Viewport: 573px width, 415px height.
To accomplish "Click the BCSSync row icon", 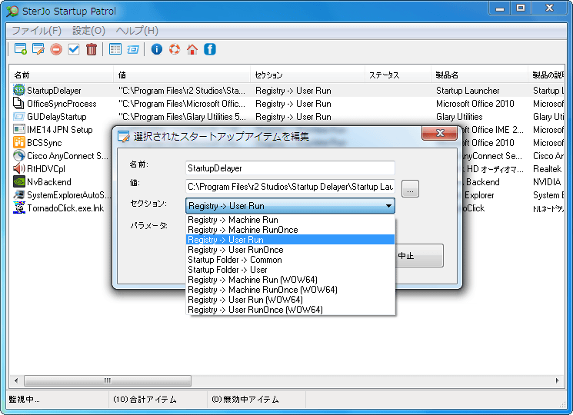I will 19,142.
